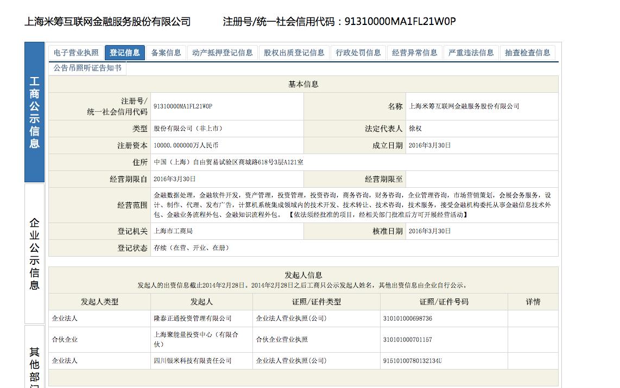Image resolution: width=620 pixels, height=388 pixels.
Task: Click 企业法人 in the 隆泰正通 row
Action: pyautogui.click(x=65, y=319)
